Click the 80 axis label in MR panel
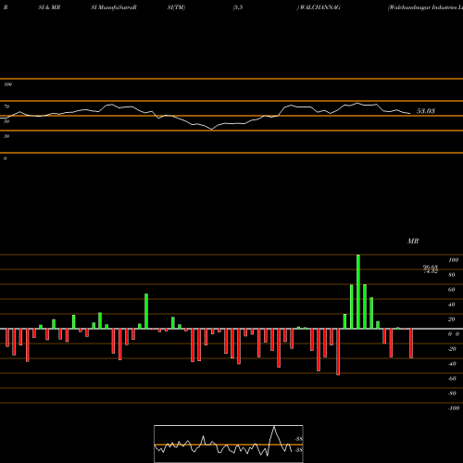The height and width of the screenshot is (463, 463). pos(452,275)
